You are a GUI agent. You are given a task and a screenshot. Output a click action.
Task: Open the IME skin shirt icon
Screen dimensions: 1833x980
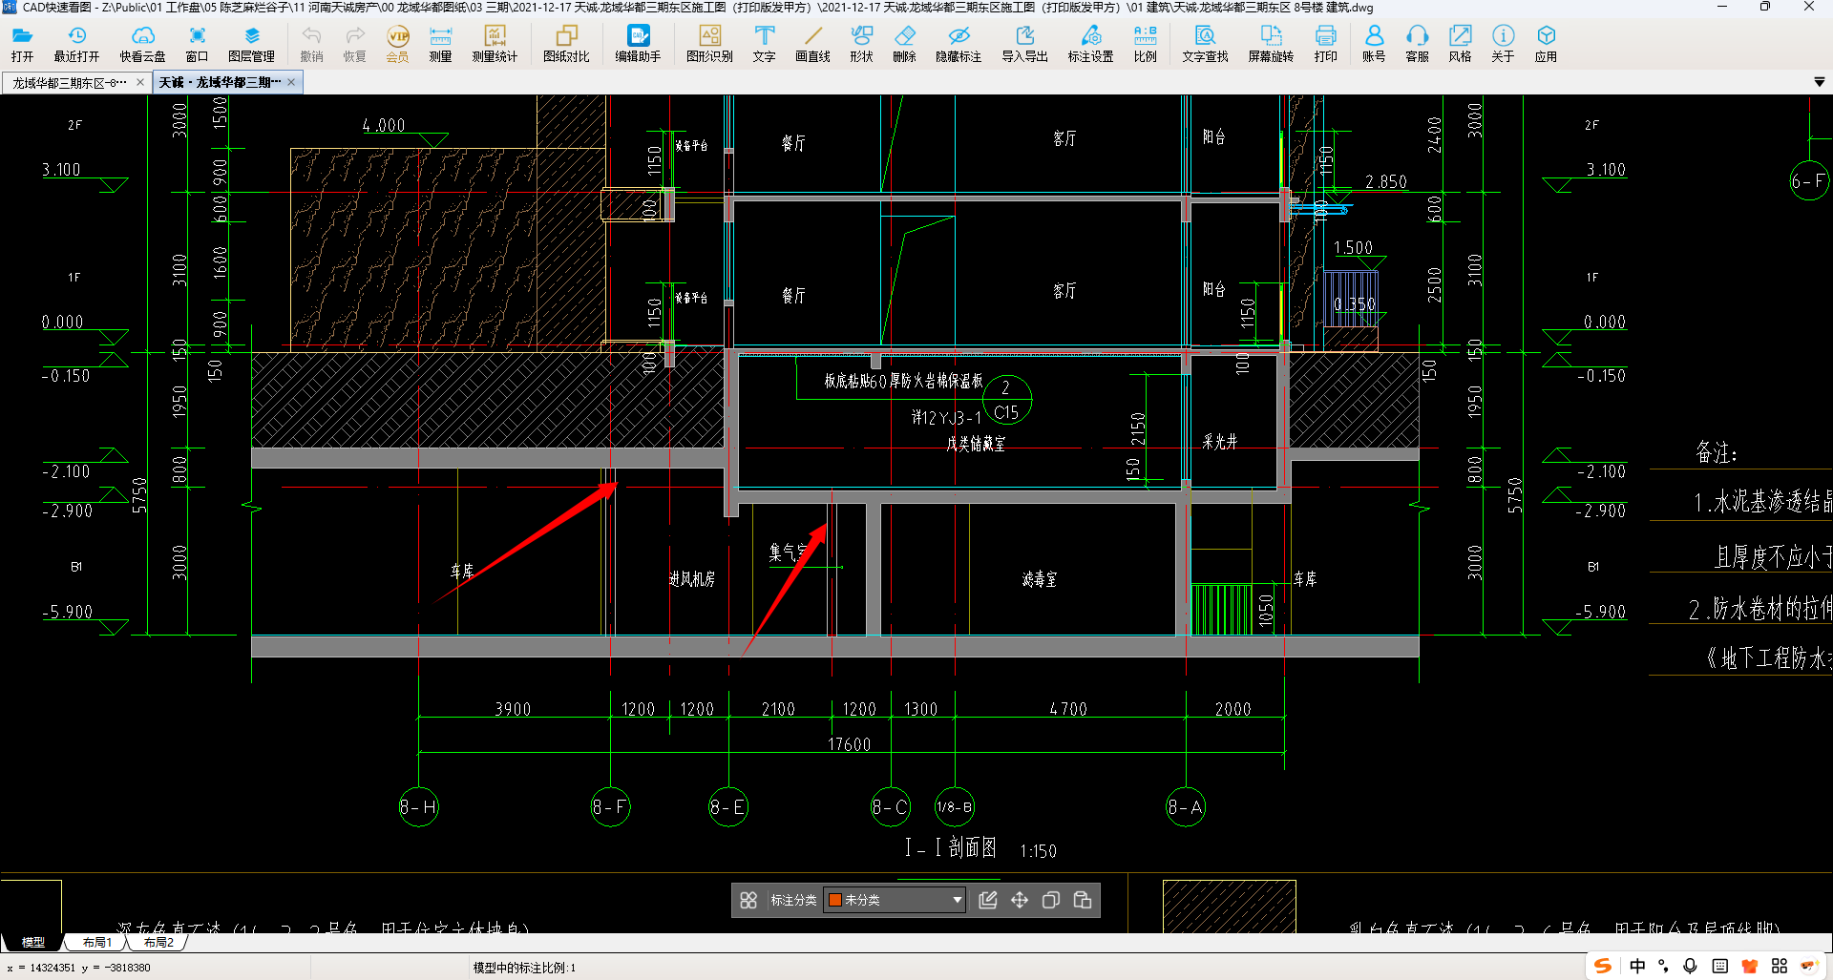pyautogui.click(x=1750, y=966)
